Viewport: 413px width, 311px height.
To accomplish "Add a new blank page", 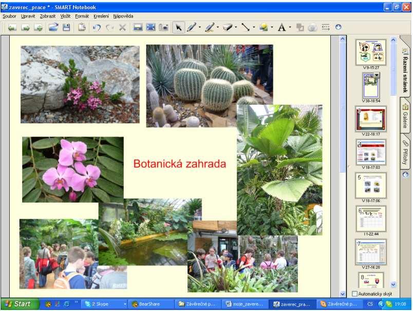I will pyautogui.click(x=38, y=27).
